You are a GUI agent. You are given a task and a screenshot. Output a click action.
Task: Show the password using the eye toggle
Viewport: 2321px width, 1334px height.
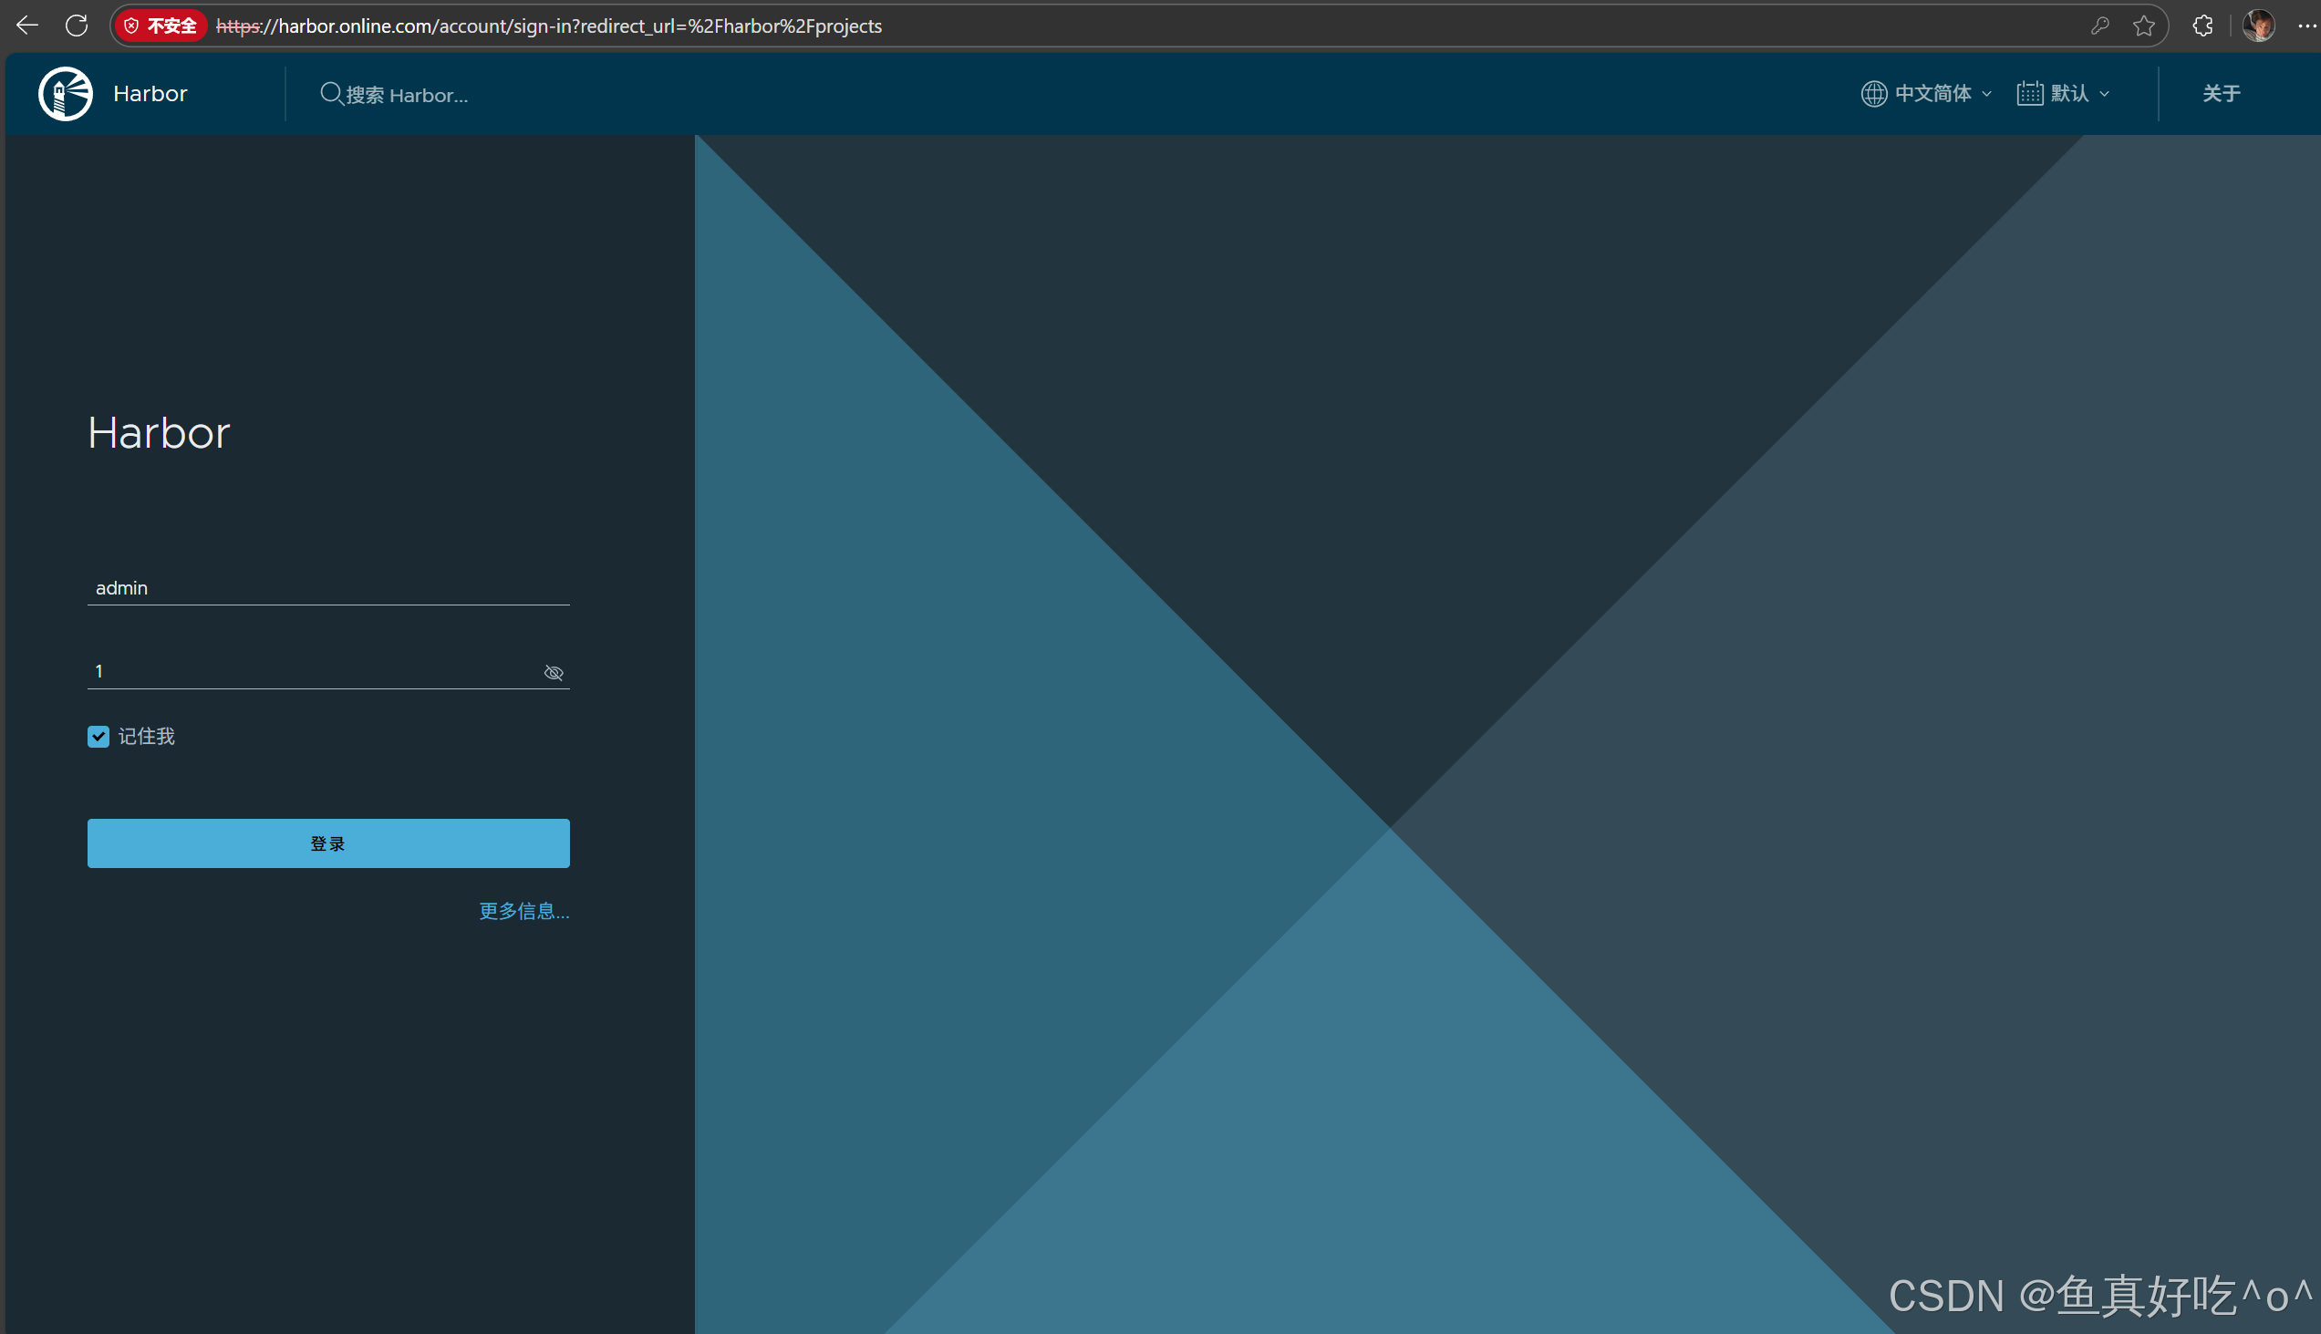(554, 672)
